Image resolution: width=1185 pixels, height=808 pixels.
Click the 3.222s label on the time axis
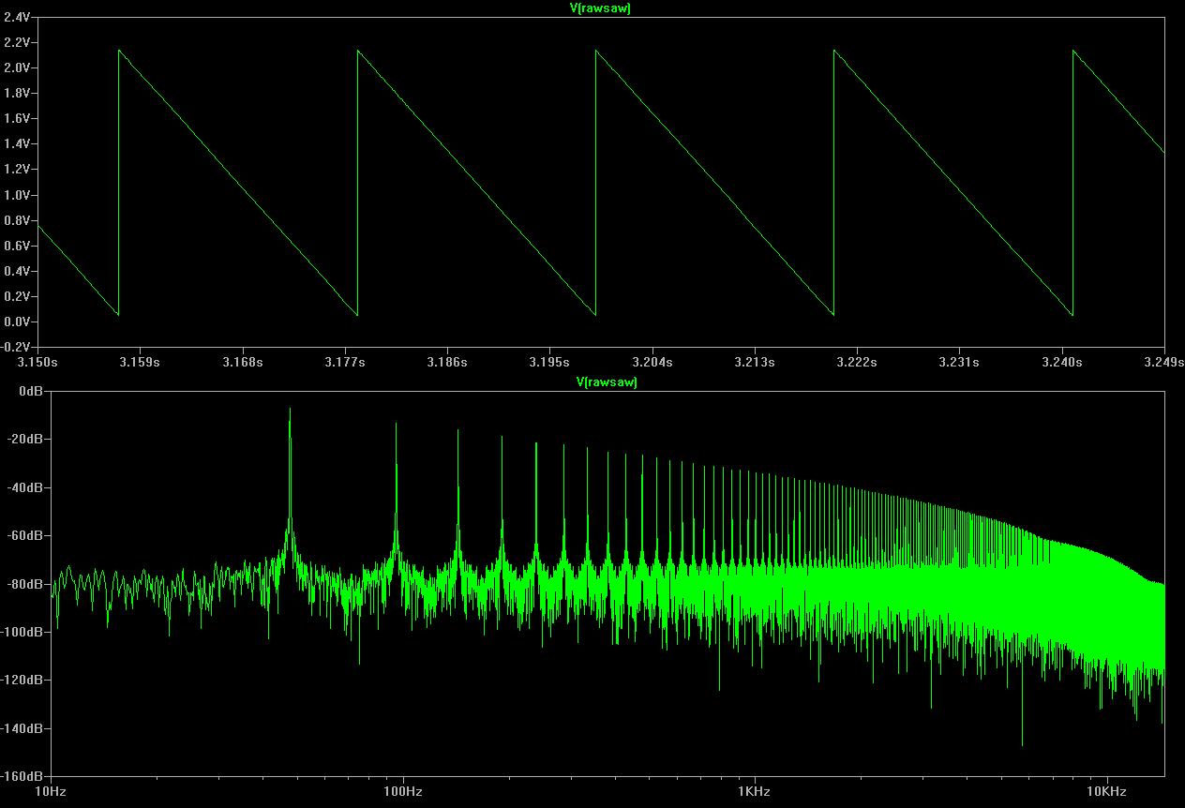tap(856, 362)
